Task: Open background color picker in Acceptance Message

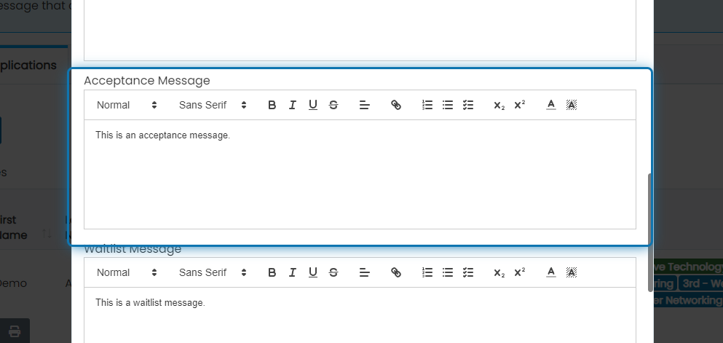Action: click(572, 105)
